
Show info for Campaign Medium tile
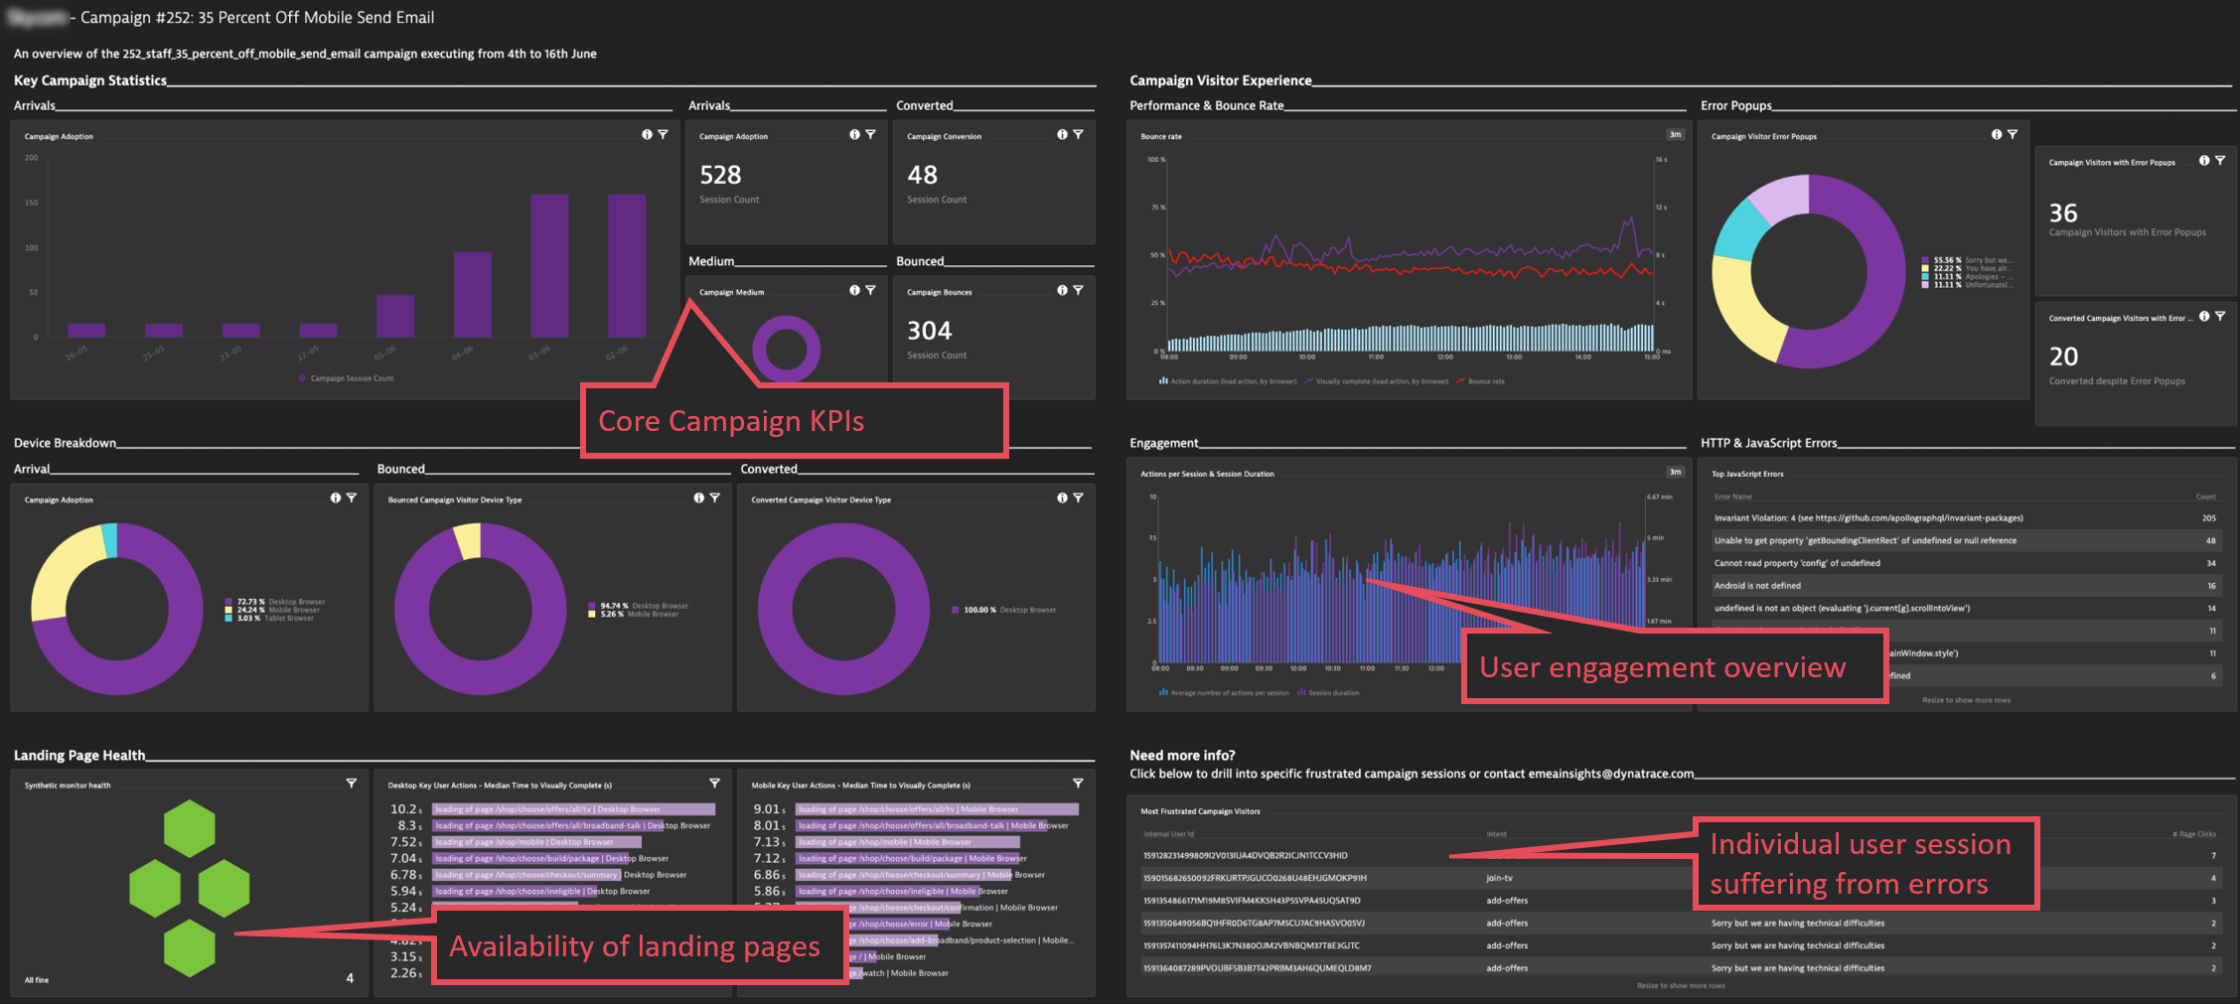(x=854, y=290)
